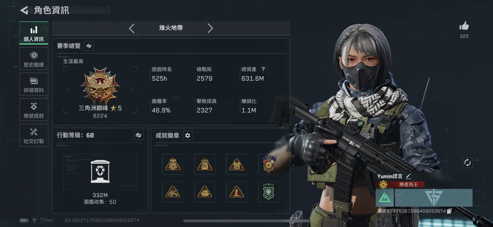Viewport: 493px width, 227px height.
Task: Toggle the 賽季總覽 swap view button
Action: (89, 46)
